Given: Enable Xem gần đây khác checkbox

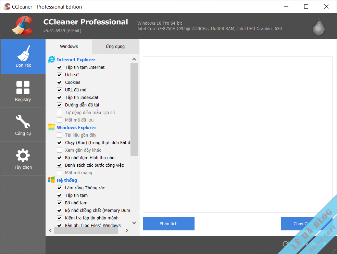Looking at the screenshot, I should (60, 150).
